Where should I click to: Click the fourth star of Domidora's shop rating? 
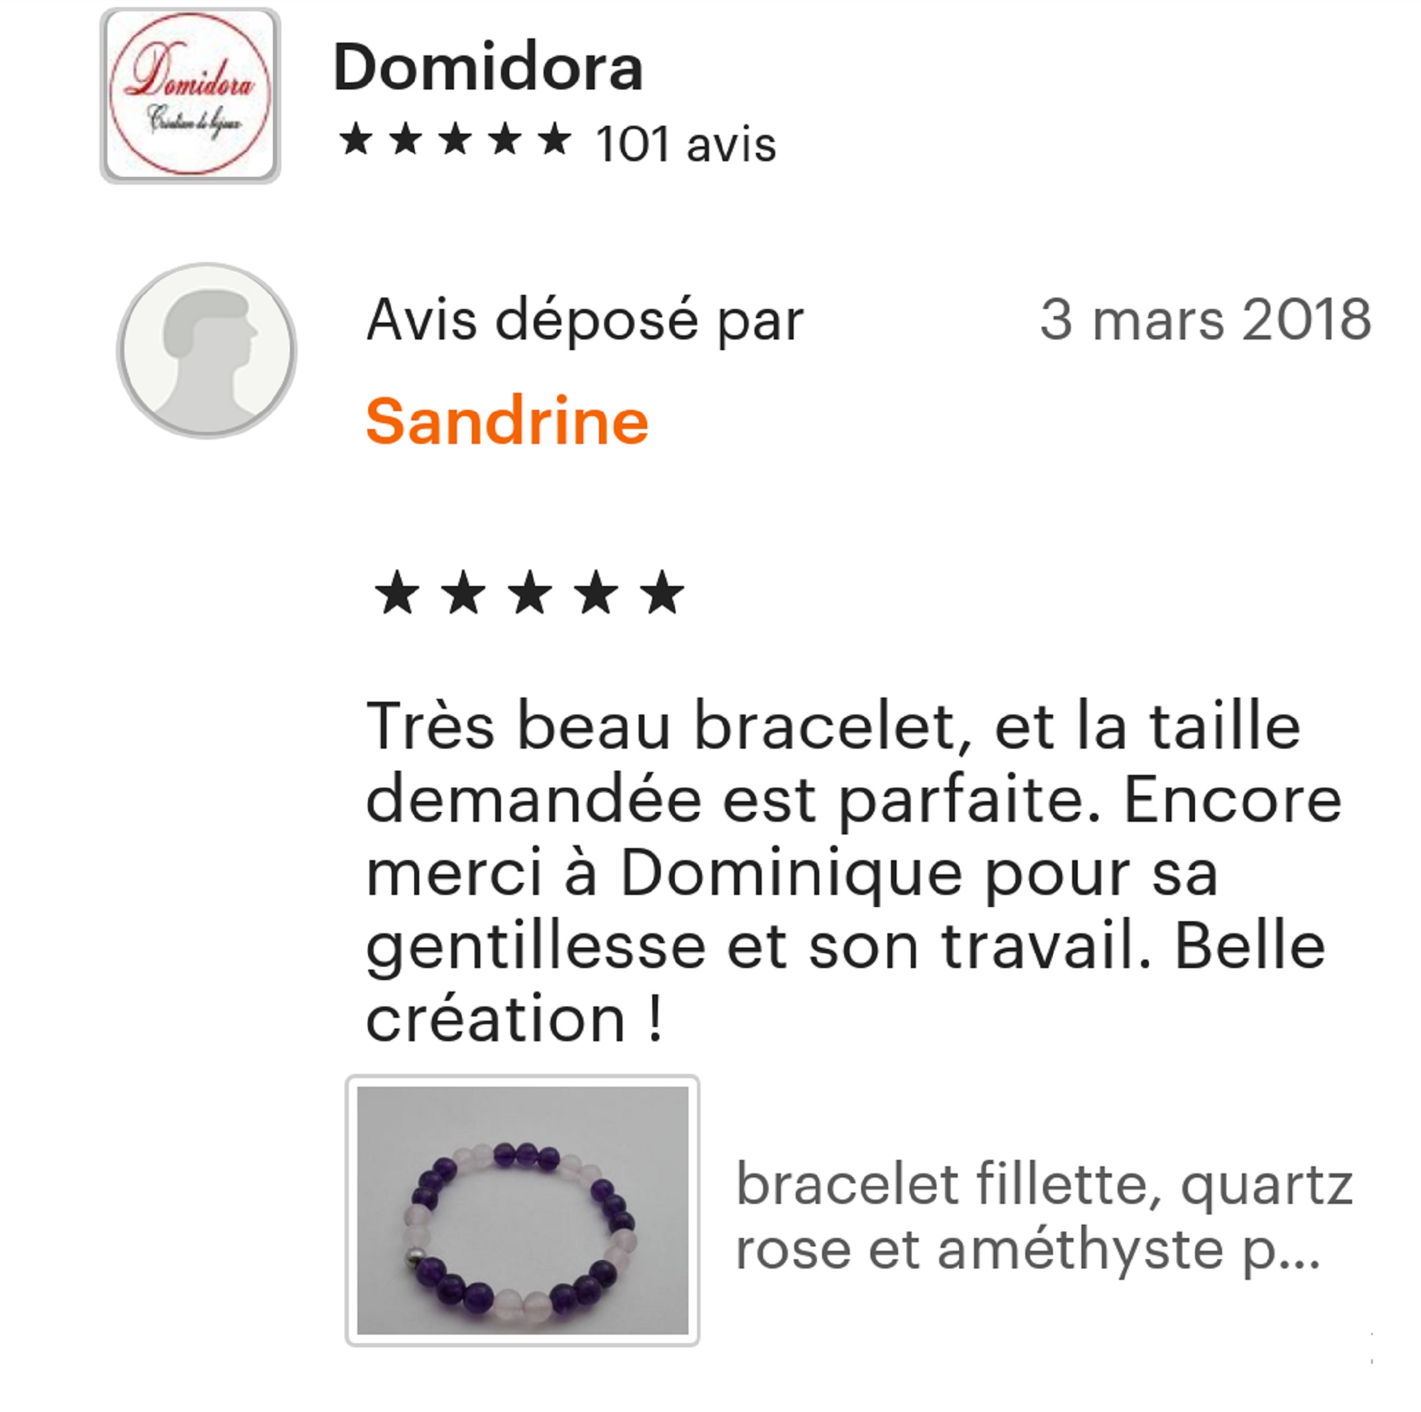point(504,140)
